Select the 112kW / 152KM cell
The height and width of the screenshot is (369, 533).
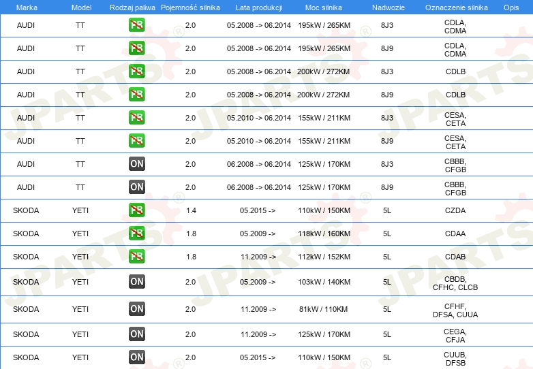point(324,257)
